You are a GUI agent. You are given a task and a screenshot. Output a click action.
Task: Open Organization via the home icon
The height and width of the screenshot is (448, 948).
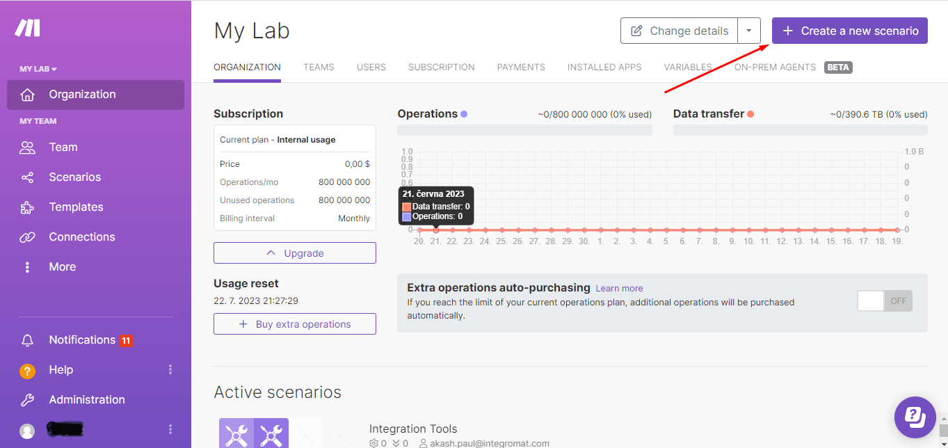27,95
